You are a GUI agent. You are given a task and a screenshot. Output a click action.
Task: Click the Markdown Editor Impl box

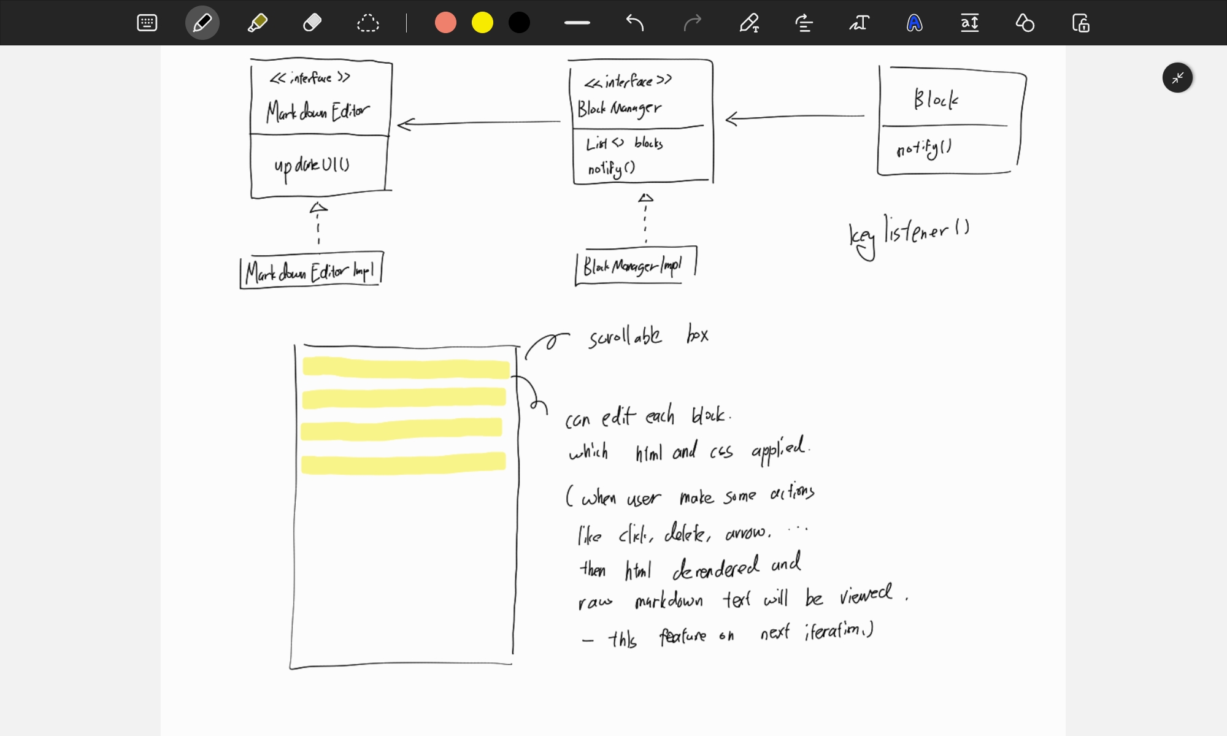pos(312,270)
